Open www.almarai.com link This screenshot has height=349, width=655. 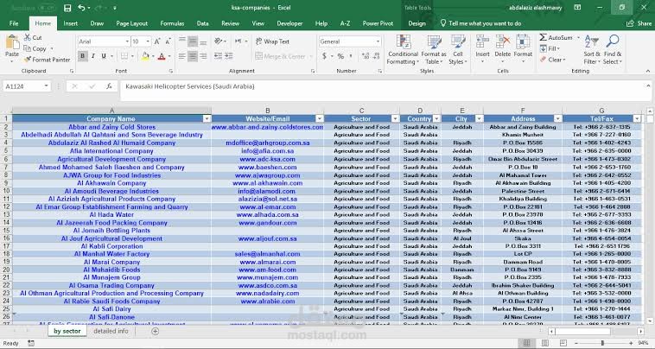(267, 262)
